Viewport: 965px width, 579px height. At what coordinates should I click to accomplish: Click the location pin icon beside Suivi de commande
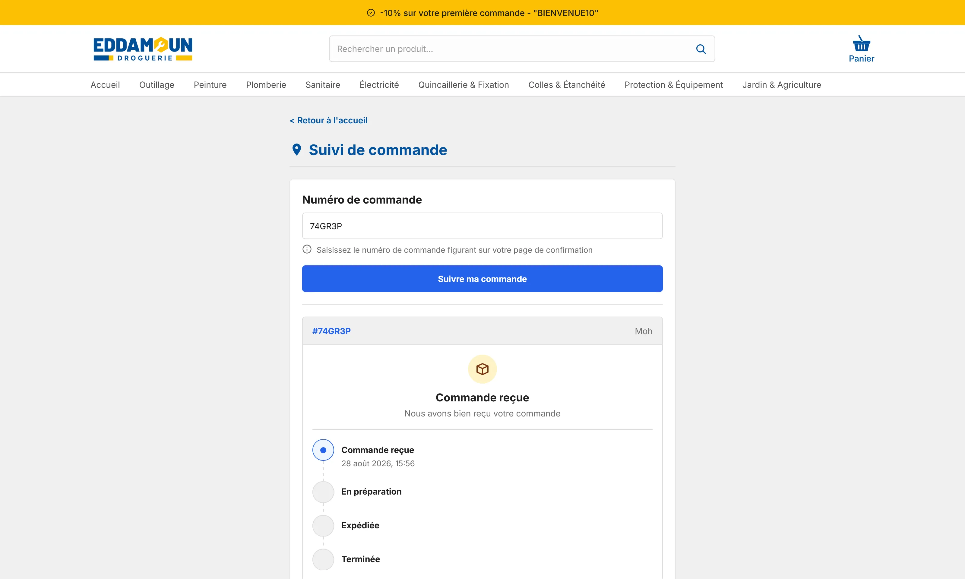pos(296,150)
